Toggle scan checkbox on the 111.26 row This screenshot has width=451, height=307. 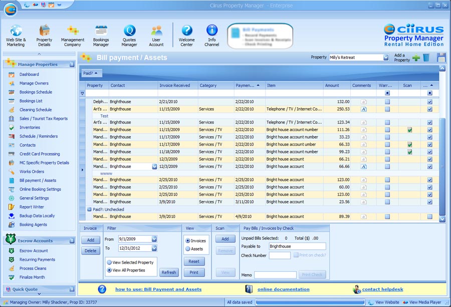(409, 129)
